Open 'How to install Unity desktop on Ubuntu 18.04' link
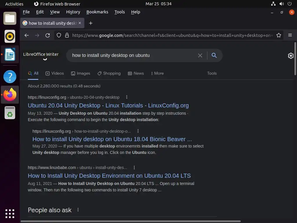Viewport: 297px width, 223px height. click(112, 139)
